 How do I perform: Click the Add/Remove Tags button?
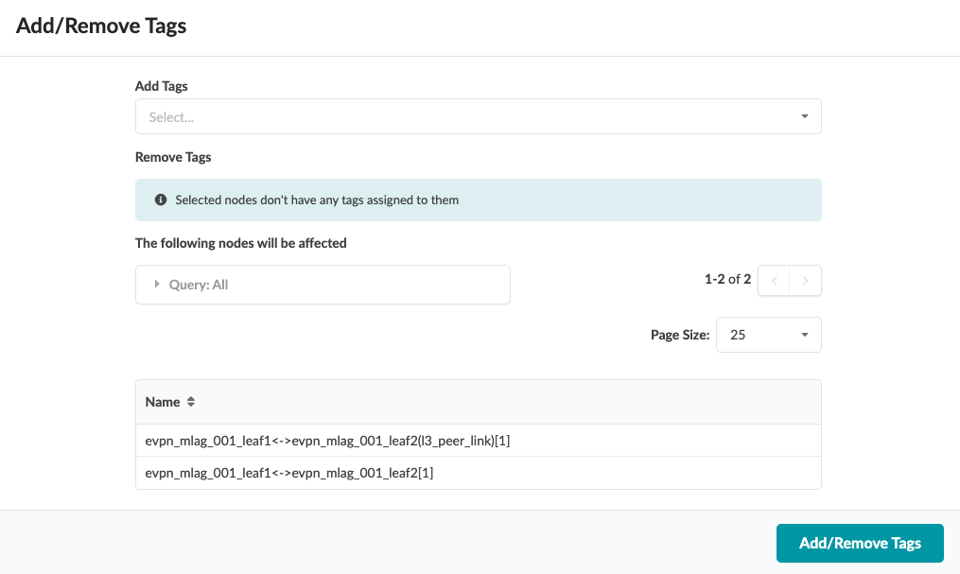tap(860, 543)
